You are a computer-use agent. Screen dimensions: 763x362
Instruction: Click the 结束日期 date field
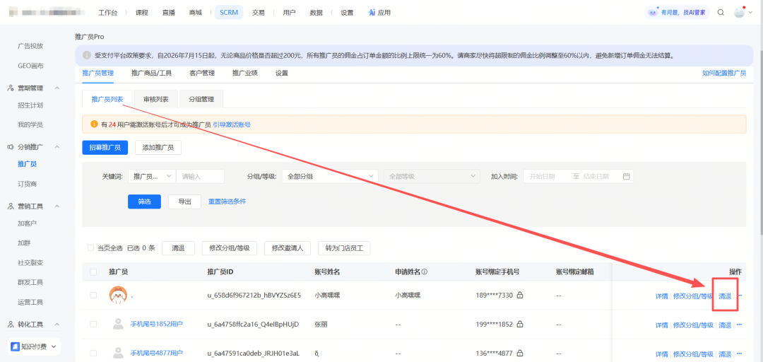pyautogui.click(x=596, y=176)
